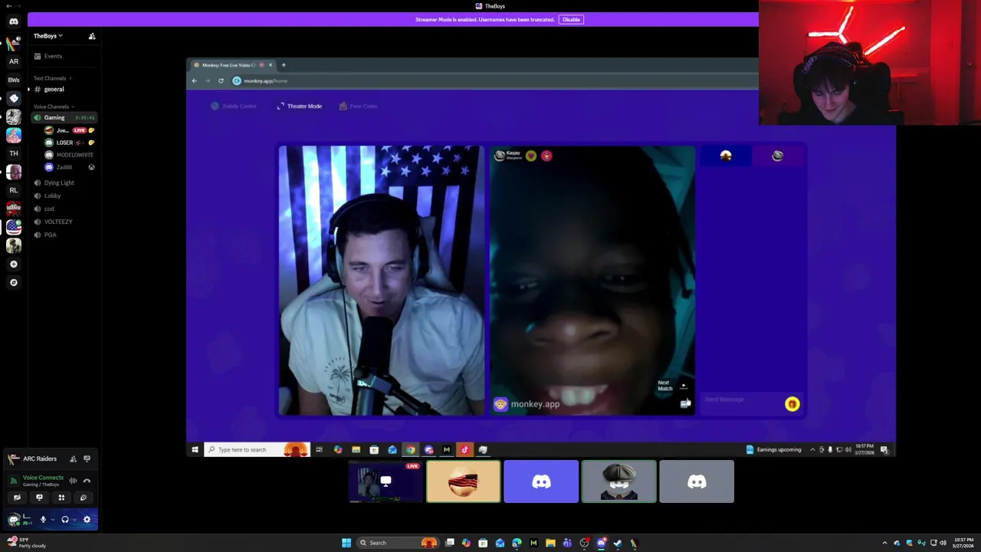
Task: Open Discord User Settings gear
Action: [87, 520]
